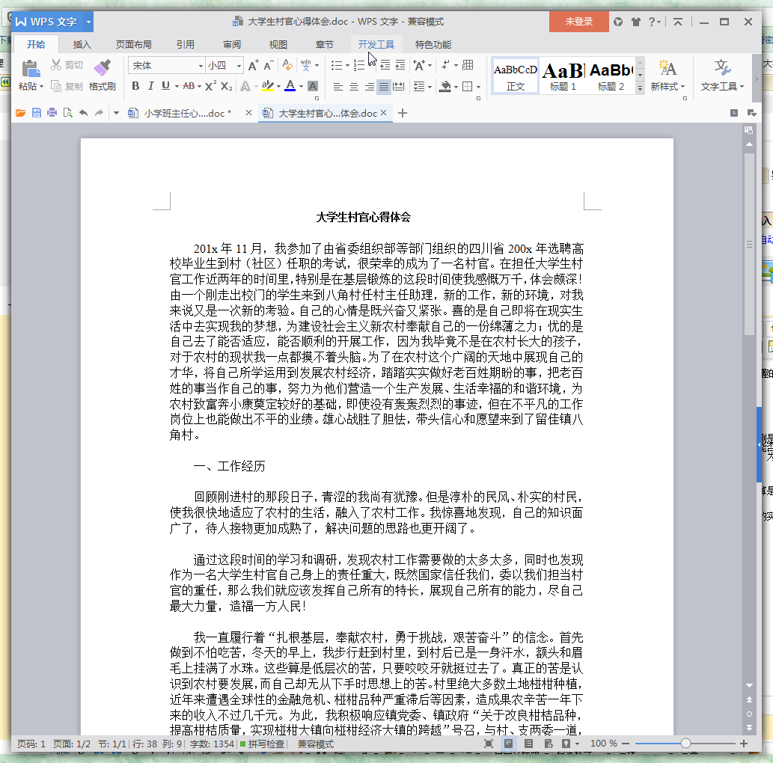
Task: Click the character shading icon
Action: point(313,86)
